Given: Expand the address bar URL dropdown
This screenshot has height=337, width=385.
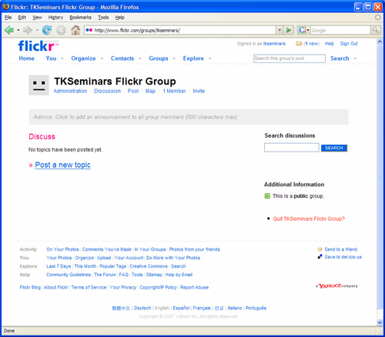Looking at the screenshot, I should 280,30.
